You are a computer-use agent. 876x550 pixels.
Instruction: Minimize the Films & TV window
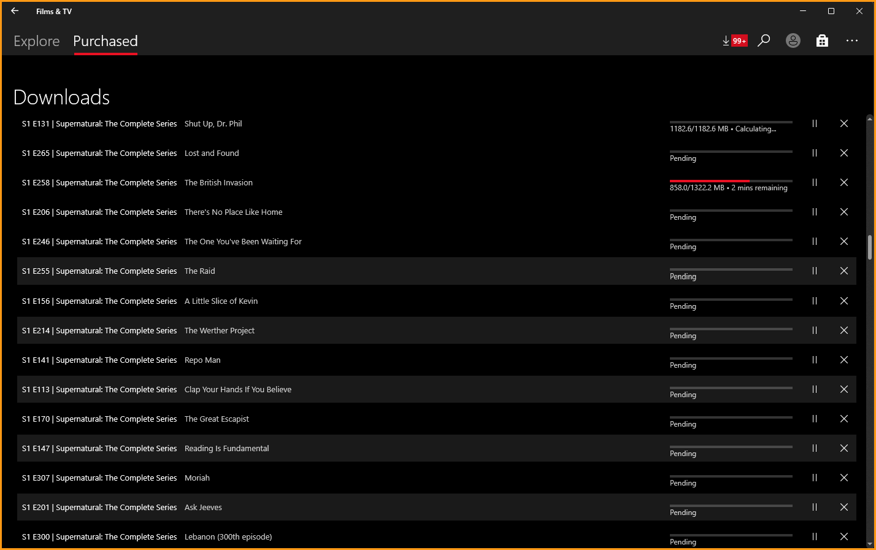pyautogui.click(x=803, y=11)
